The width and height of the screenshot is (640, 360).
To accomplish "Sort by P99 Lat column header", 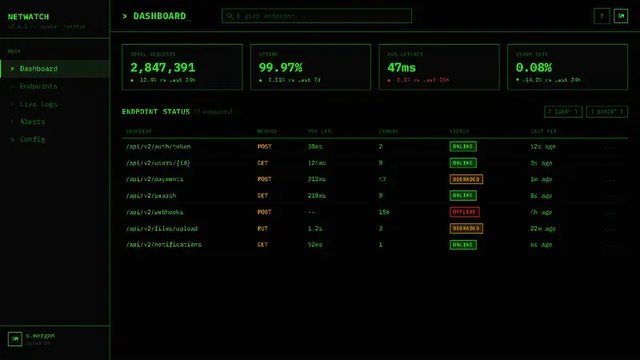I will (x=321, y=131).
